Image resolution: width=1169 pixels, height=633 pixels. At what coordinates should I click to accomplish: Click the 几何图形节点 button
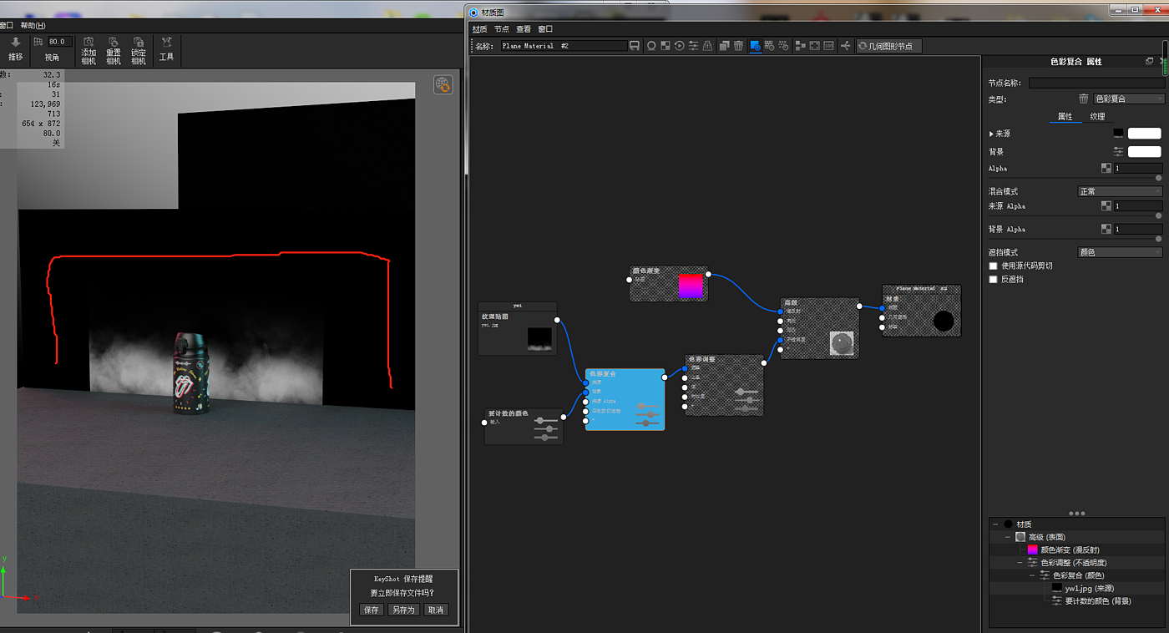[x=889, y=46]
